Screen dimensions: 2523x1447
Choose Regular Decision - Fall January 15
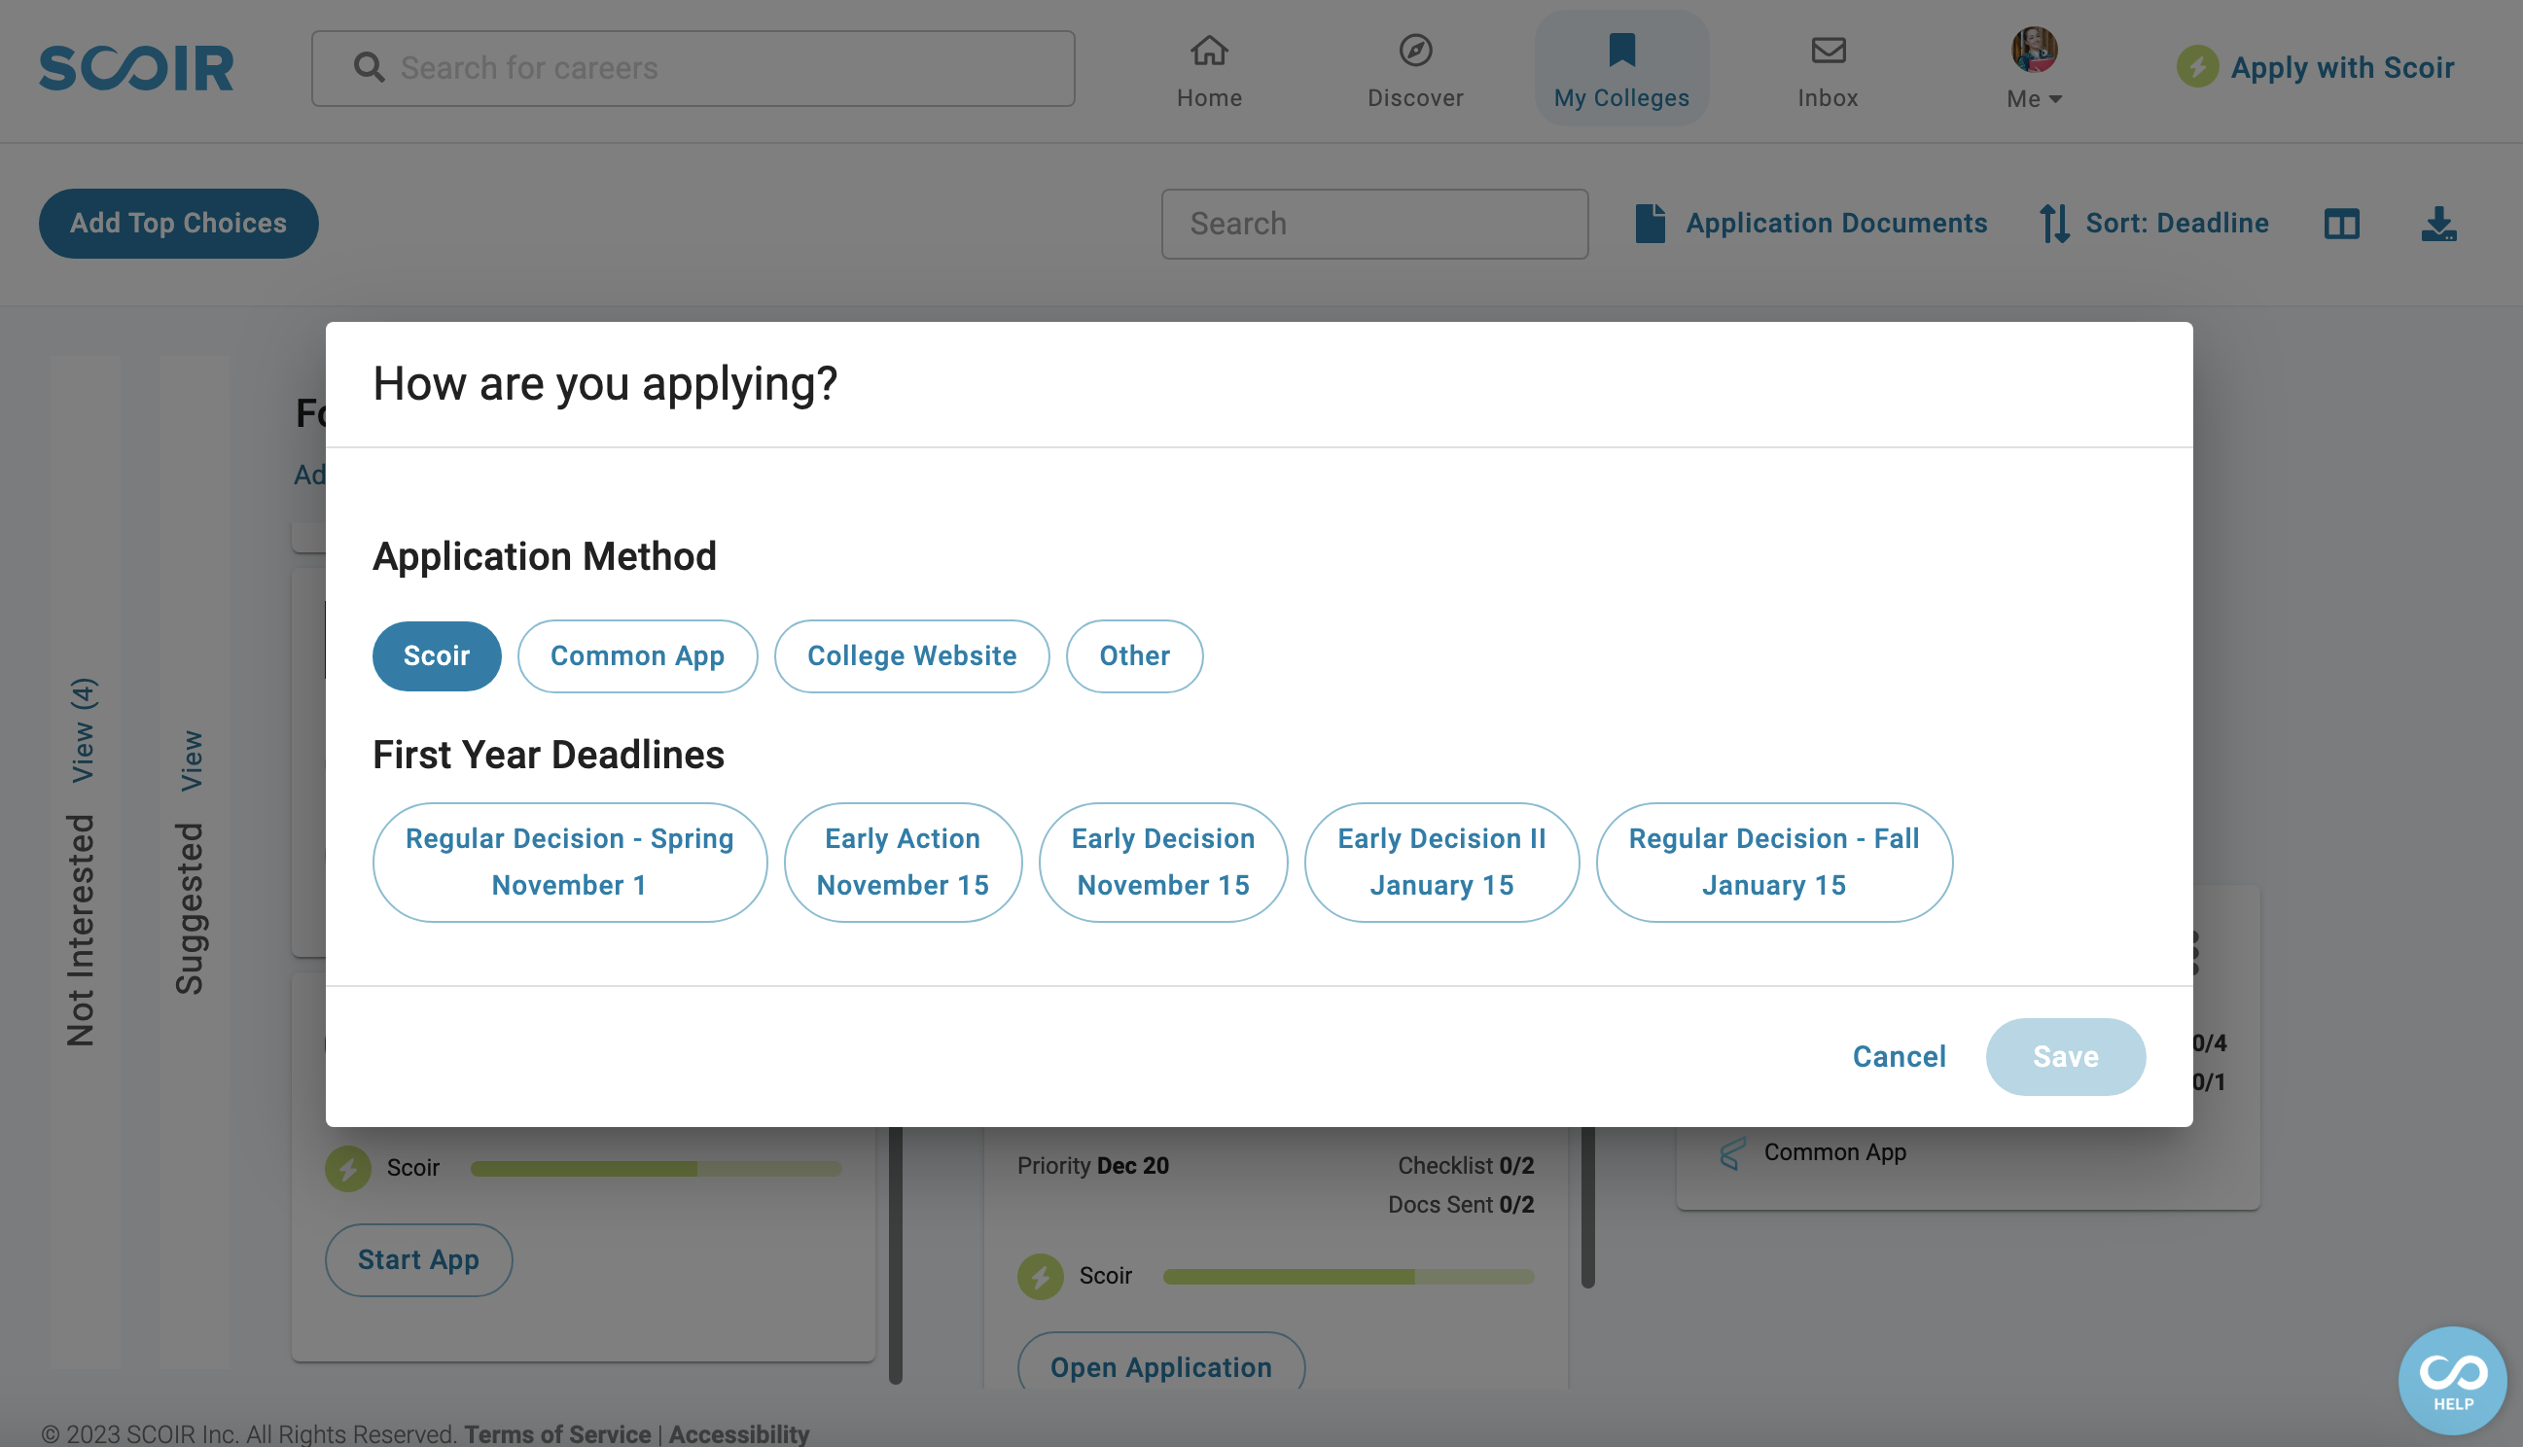coord(1774,862)
